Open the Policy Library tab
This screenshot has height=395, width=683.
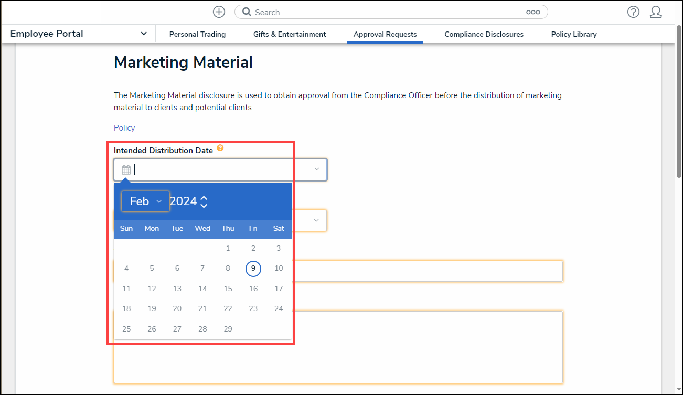pos(574,34)
